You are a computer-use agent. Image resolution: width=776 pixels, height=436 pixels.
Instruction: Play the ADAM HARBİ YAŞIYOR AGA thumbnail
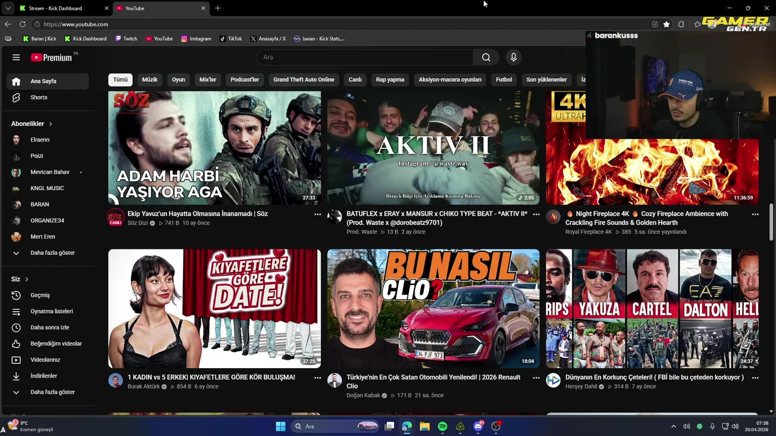coord(215,148)
